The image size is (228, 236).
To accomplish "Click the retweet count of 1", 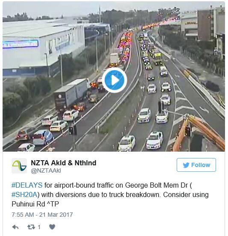I will (39, 227).
